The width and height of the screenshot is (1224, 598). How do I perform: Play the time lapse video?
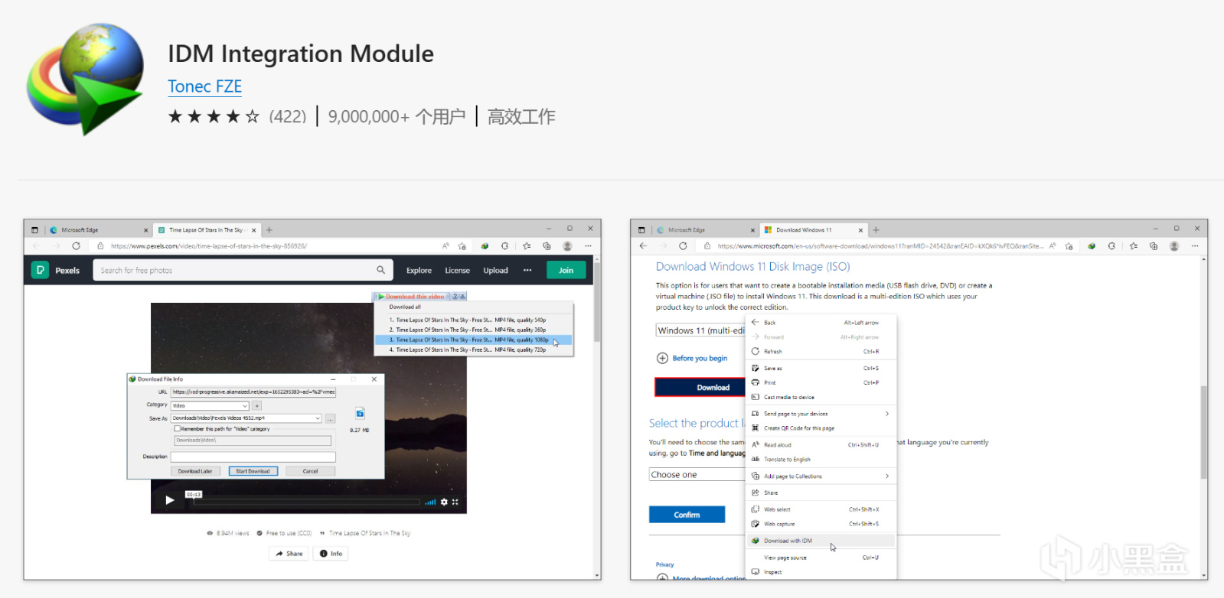[170, 500]
